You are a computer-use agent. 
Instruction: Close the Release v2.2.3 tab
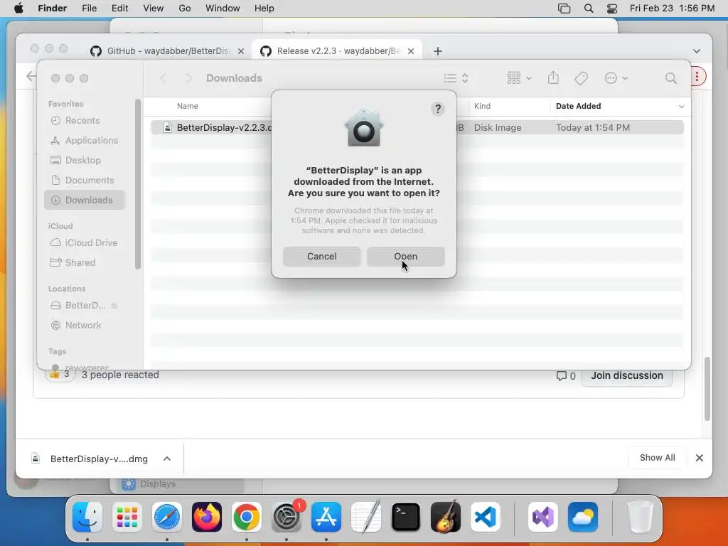pos(411,51)
